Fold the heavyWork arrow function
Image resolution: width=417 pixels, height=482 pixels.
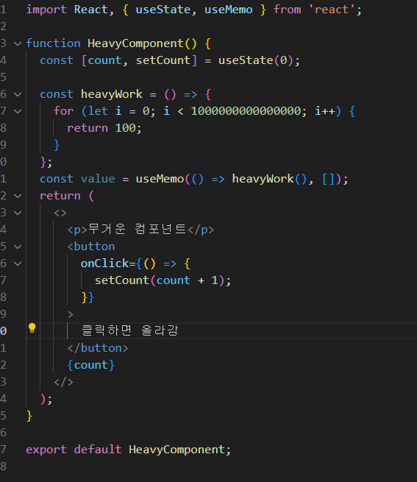tap(18, 94)
